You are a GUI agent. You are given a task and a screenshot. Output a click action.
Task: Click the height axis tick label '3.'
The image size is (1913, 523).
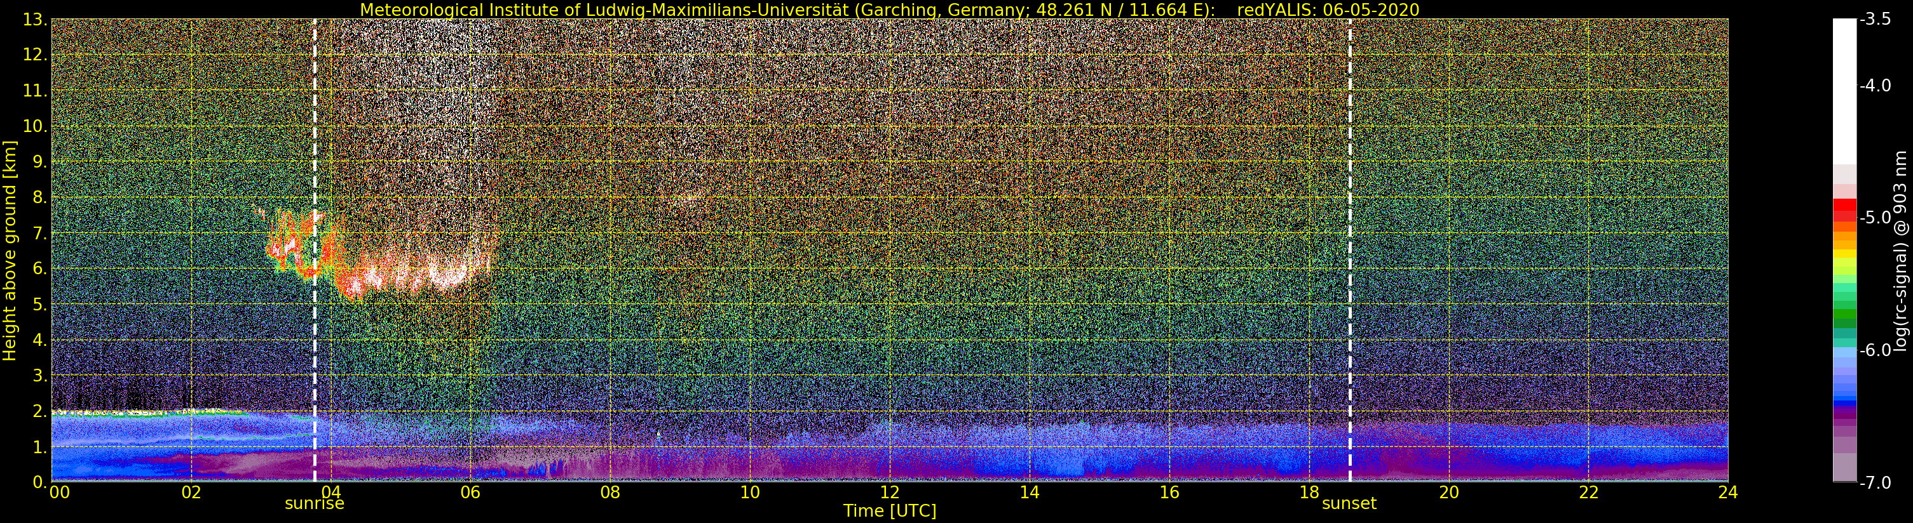pyautogui.click(x=39, y=375)
